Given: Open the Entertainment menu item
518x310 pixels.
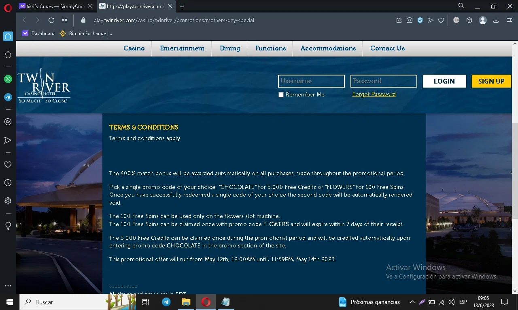Looking at the screenshot, I should (182, 48).
